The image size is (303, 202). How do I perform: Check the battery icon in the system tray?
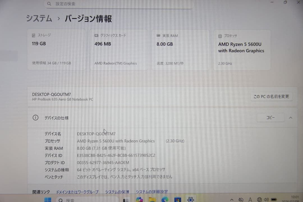(274, 200)
